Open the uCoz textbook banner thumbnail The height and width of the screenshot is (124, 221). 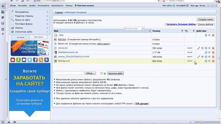click(x=30, y=48)
